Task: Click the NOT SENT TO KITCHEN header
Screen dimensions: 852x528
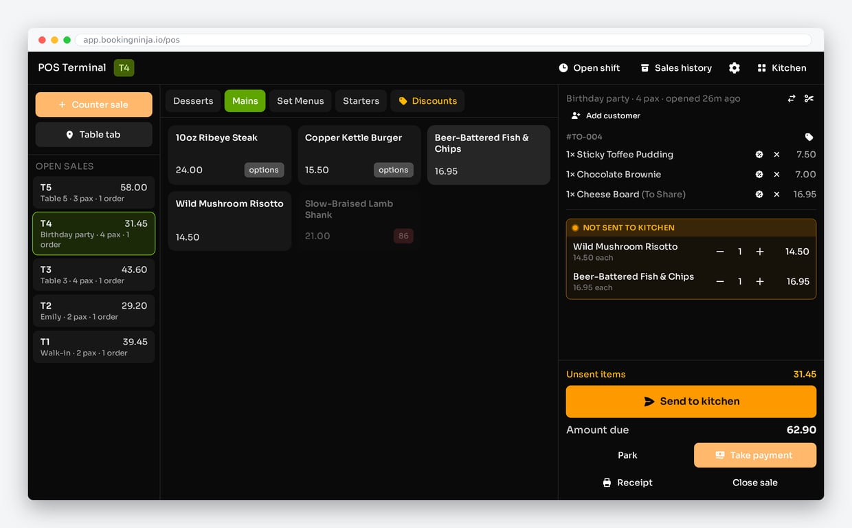Action: tap(691, 228)
